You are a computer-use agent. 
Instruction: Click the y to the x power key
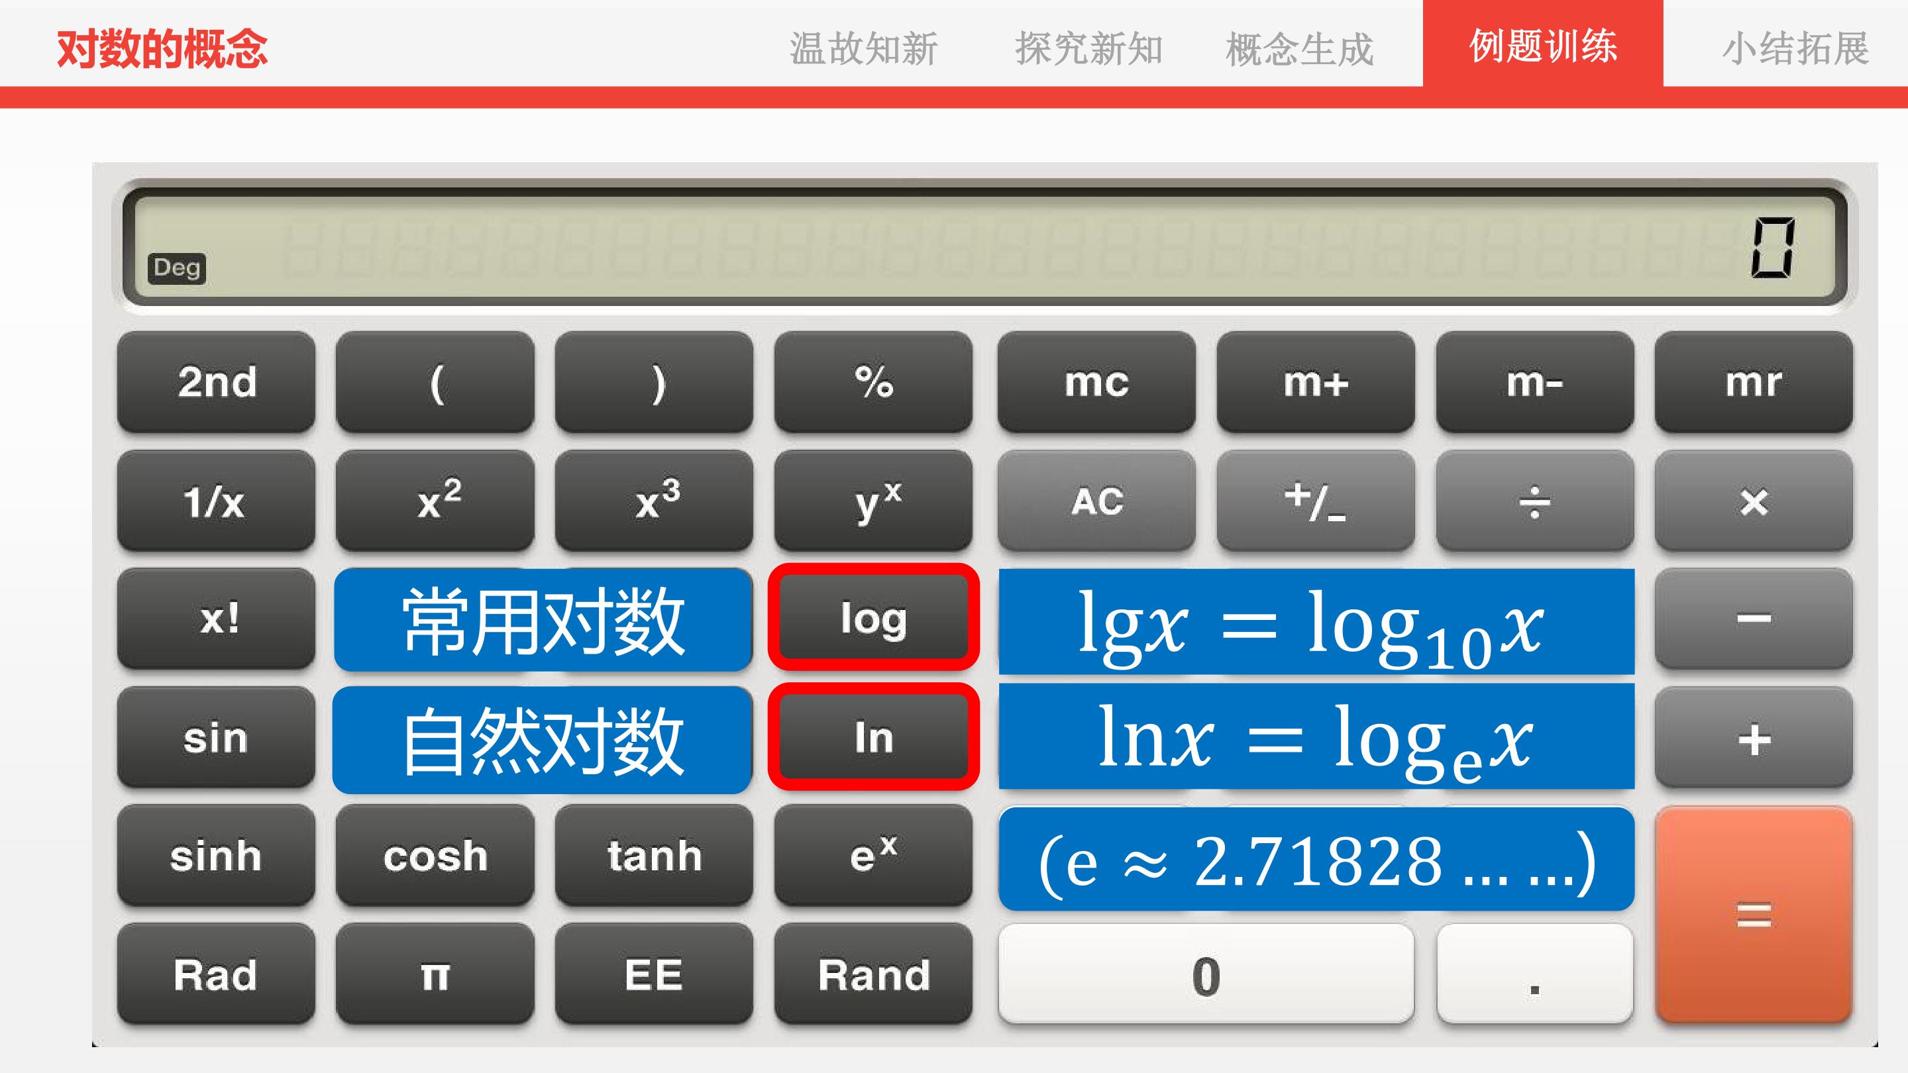point(874,501)
